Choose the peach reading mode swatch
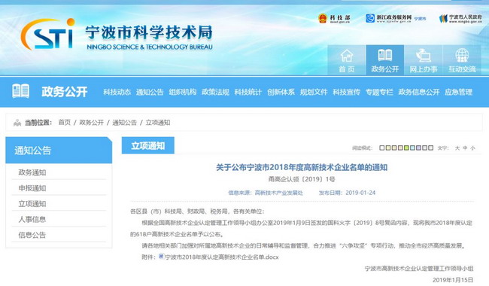The width and height of the screenshot is (489, 286). click(x=400, y=148)
